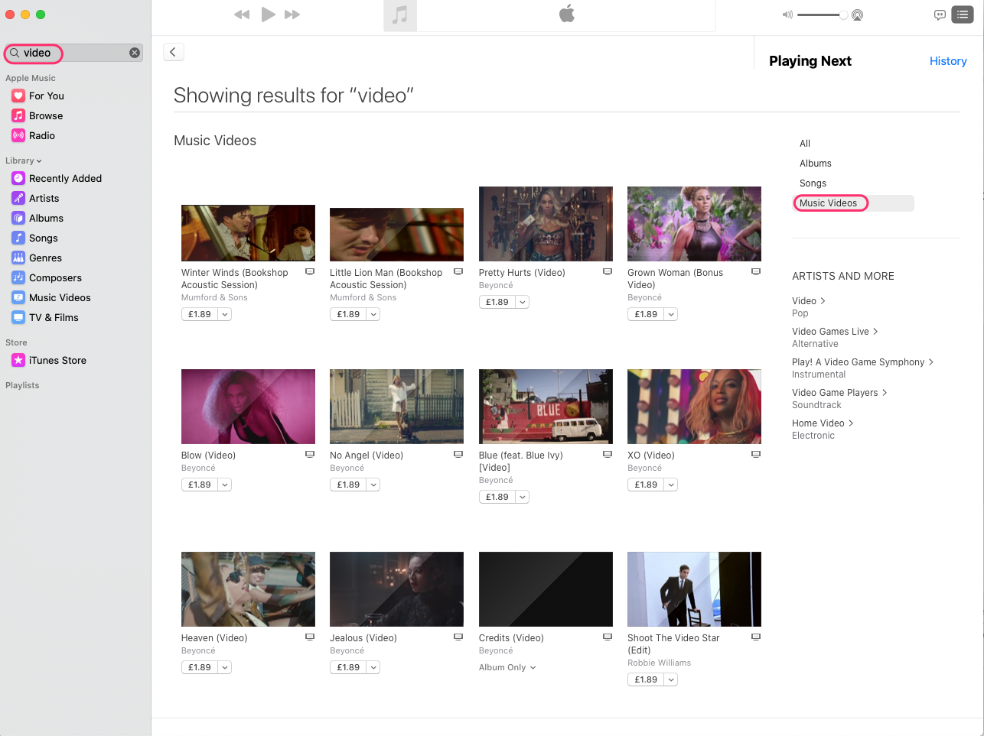The height and width of the screenshot is (736, 984).
Task: Click the volume speaker icon
Action: [x=787, y=15]
